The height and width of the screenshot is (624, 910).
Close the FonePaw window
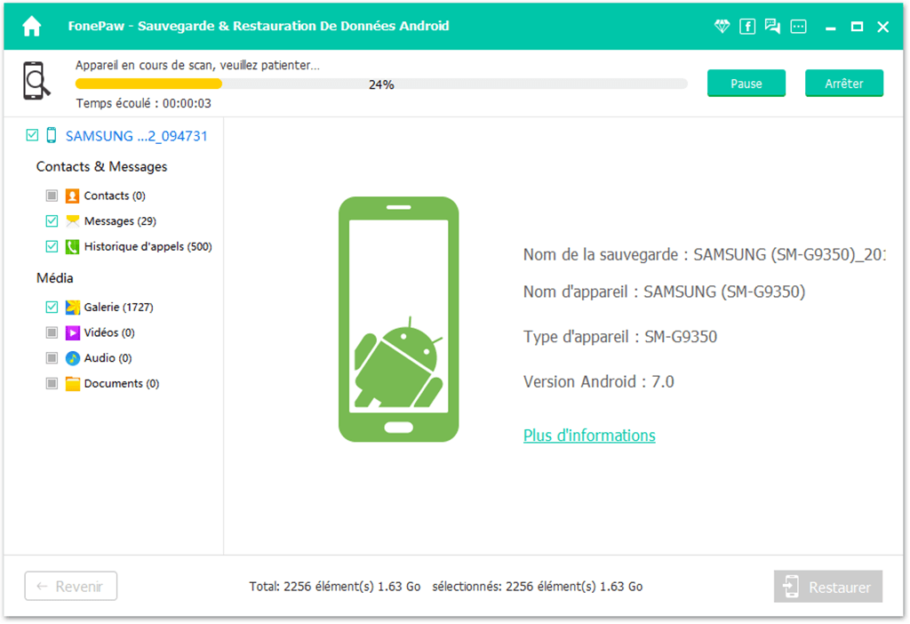[x=882, y=27]
